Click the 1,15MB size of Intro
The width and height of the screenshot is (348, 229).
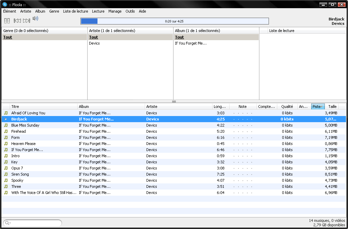pos(331,156)
